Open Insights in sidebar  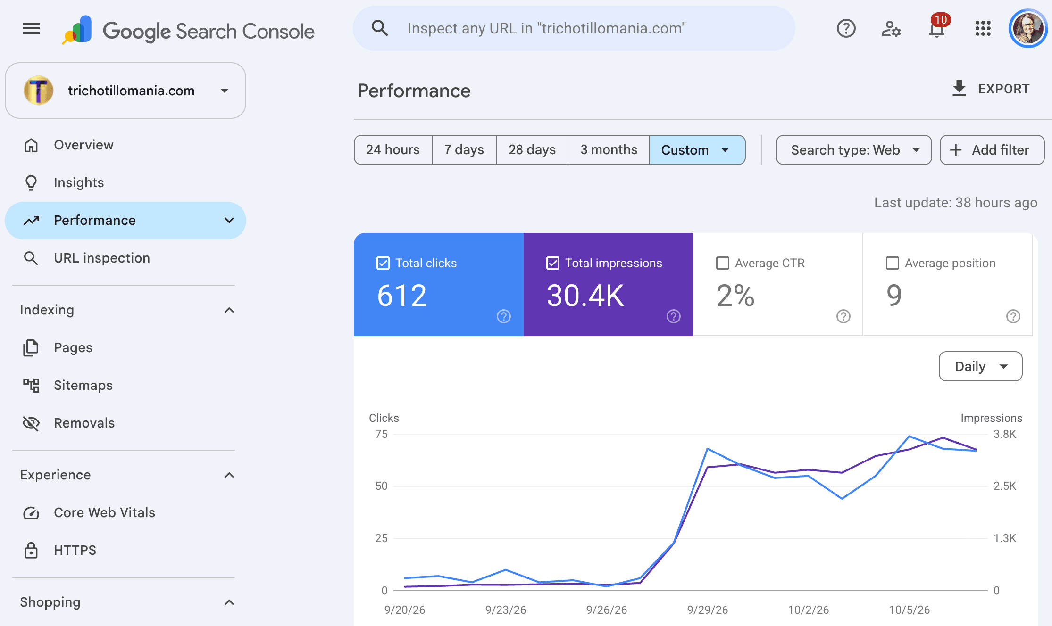point(125,182)
